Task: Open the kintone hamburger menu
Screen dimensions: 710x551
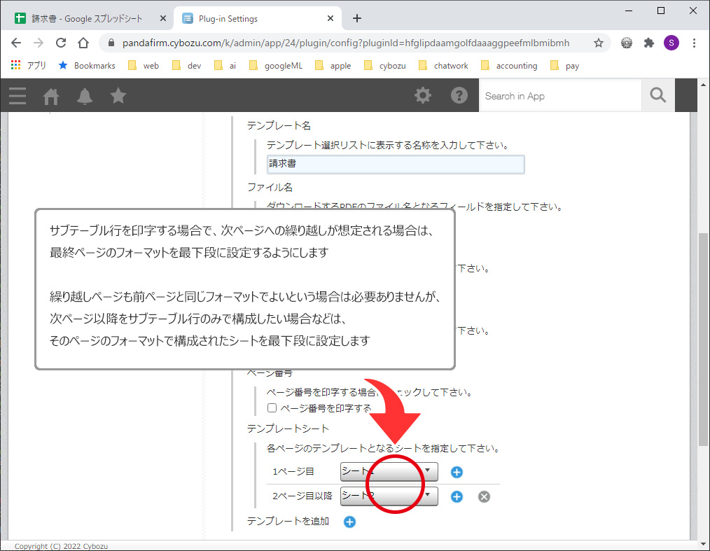Action: (x=18, y=96)
